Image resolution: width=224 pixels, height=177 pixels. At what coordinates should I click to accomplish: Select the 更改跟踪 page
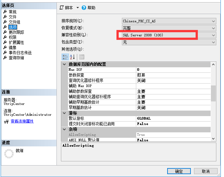16,32
